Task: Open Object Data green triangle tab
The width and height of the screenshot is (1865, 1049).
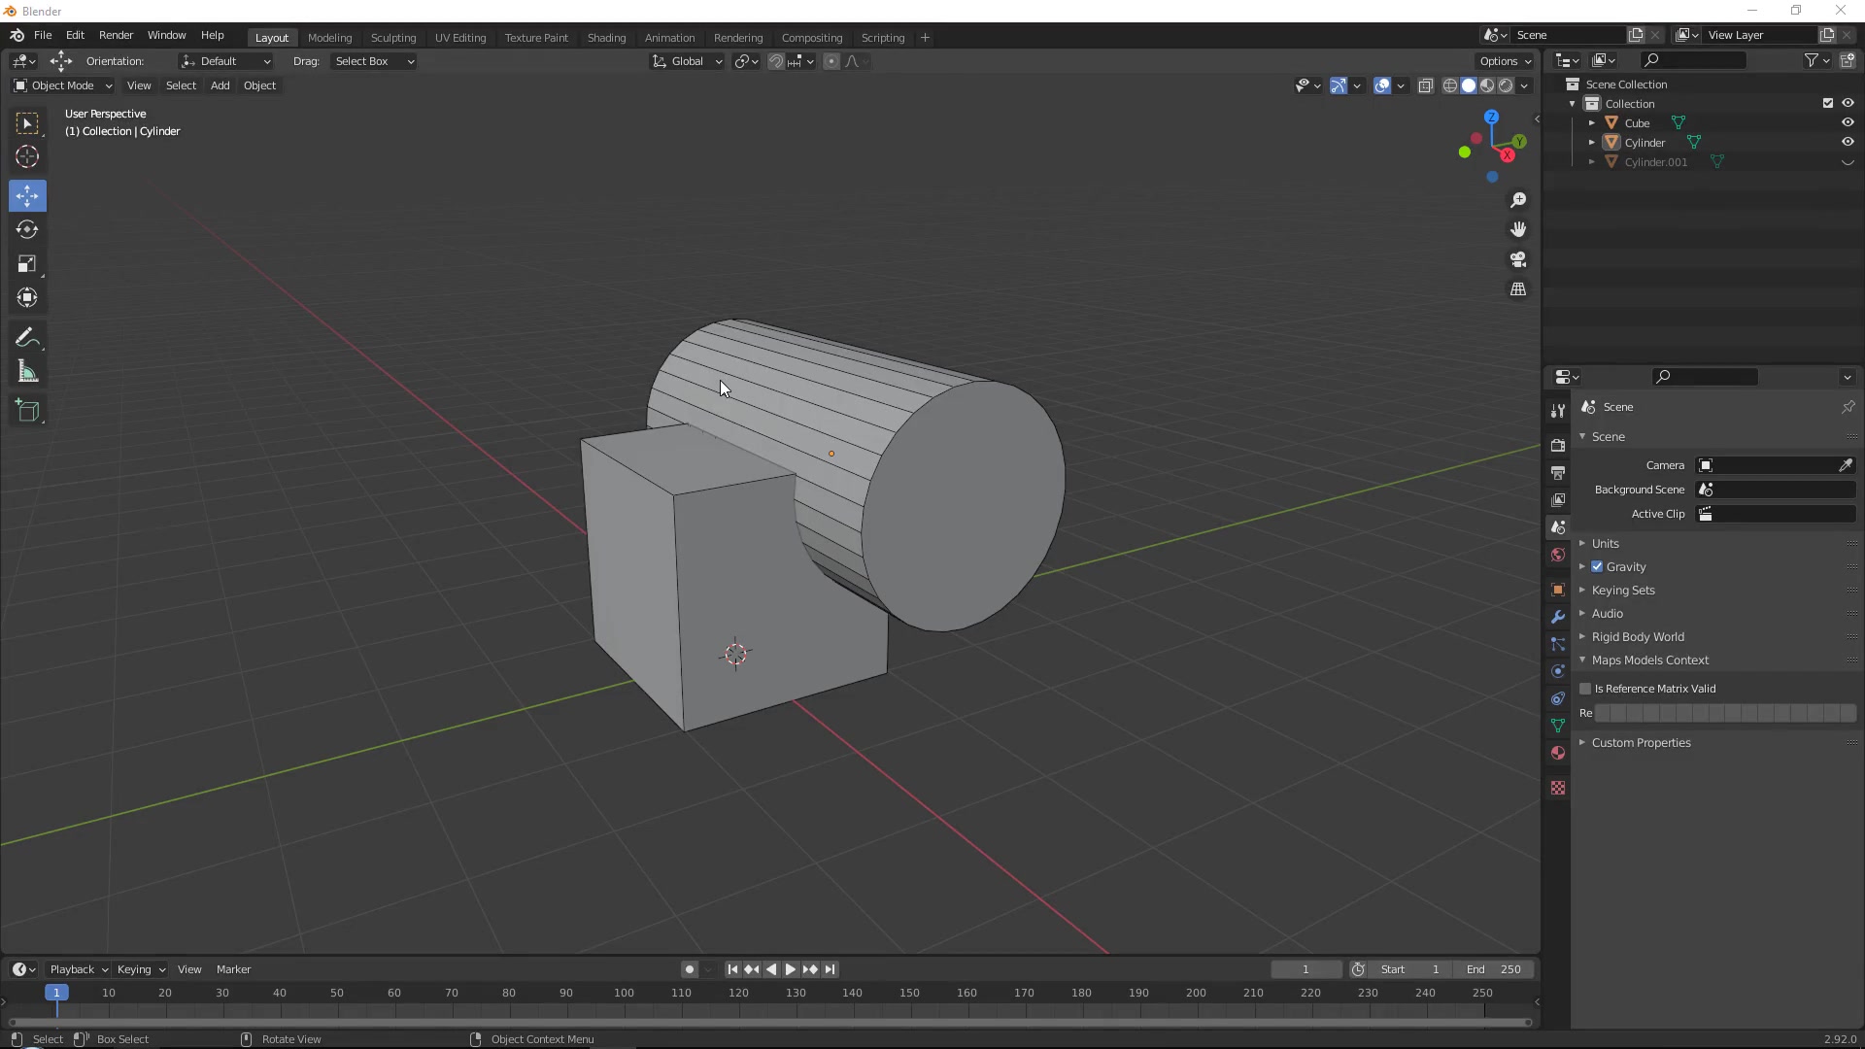Action: (x=1558, y=726)
